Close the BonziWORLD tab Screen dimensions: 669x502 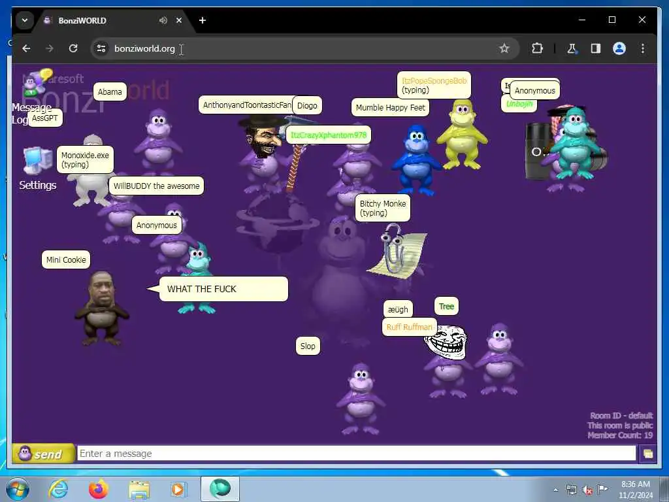tap(179, 20)
